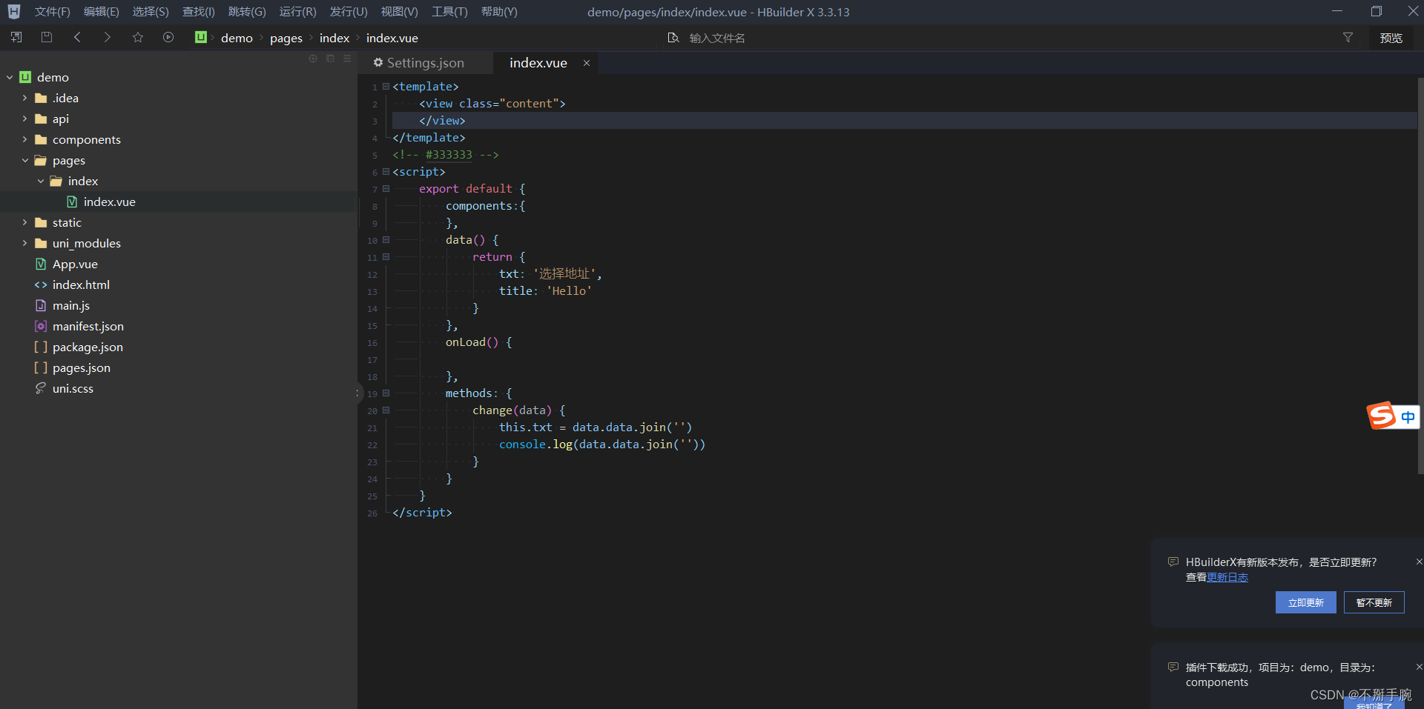Viewport: 1424px width, 709px height.
Task: Click the pages breadcrumb segment
Action: coord(286,38)
